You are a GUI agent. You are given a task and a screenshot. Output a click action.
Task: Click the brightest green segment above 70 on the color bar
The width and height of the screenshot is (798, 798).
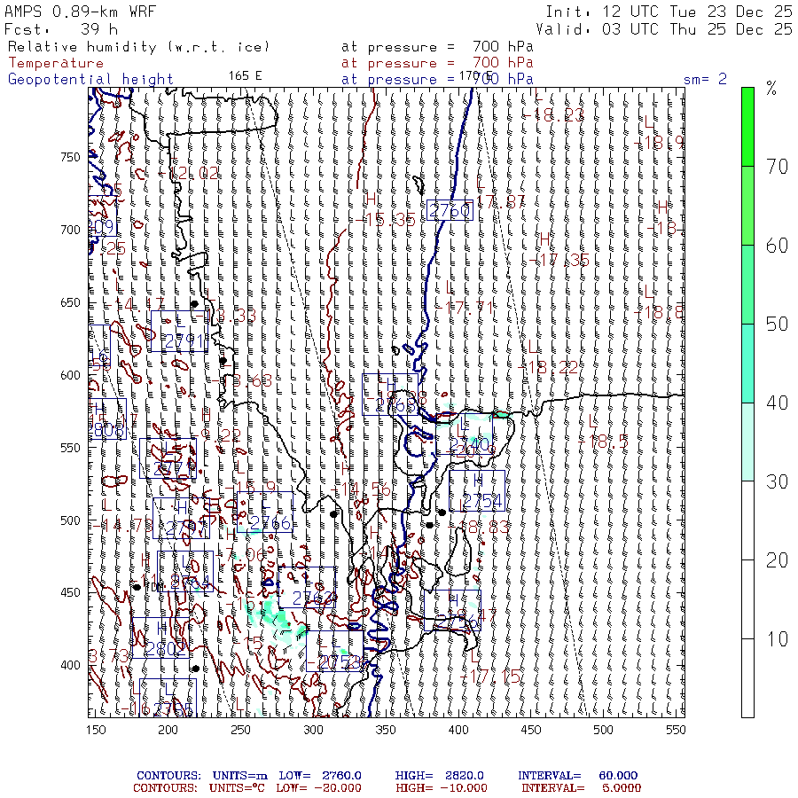pos(747,127)
